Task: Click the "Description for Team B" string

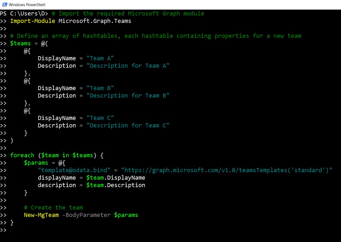Action: pyautogui.click(x=128, y=95)
